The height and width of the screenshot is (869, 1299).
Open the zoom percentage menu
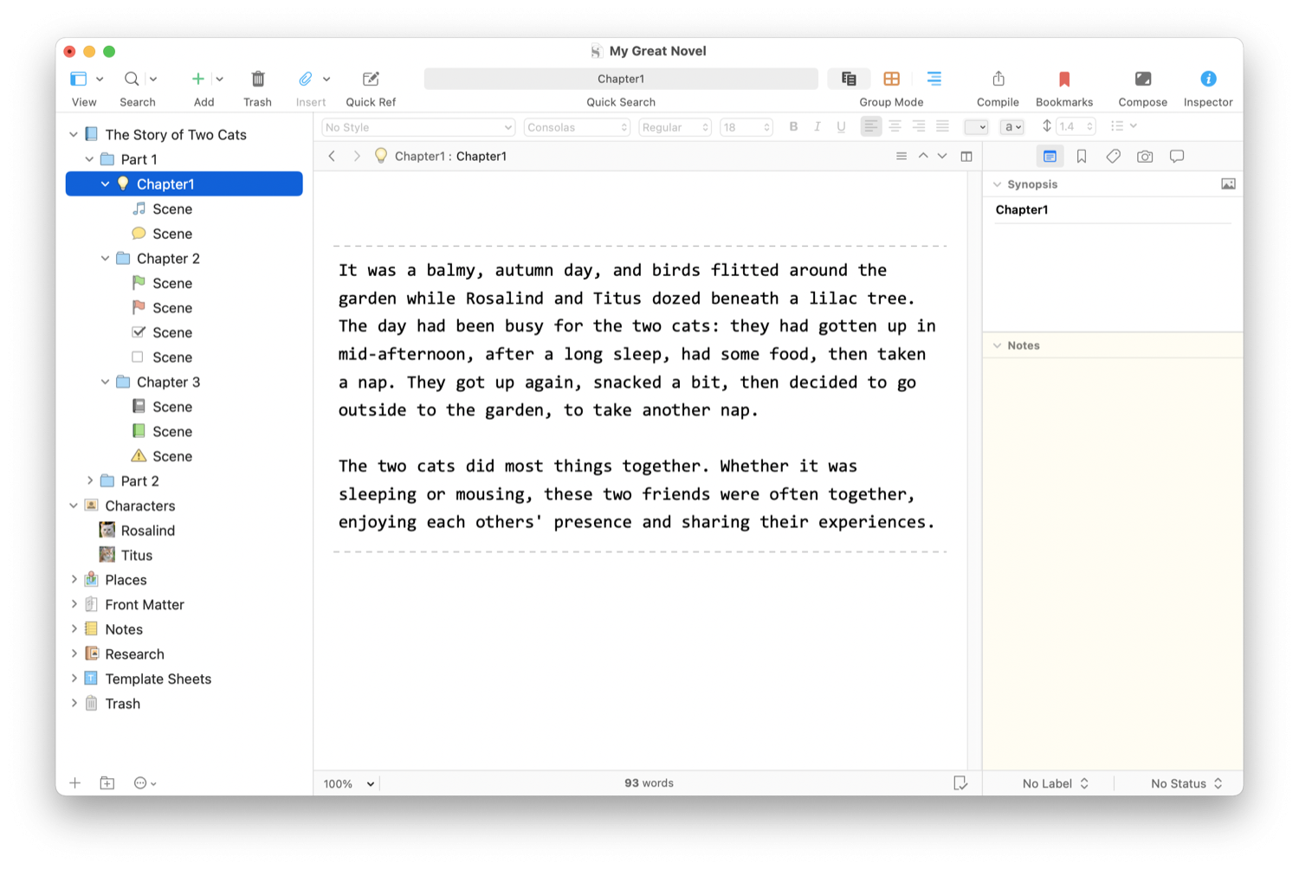[349, 784]
